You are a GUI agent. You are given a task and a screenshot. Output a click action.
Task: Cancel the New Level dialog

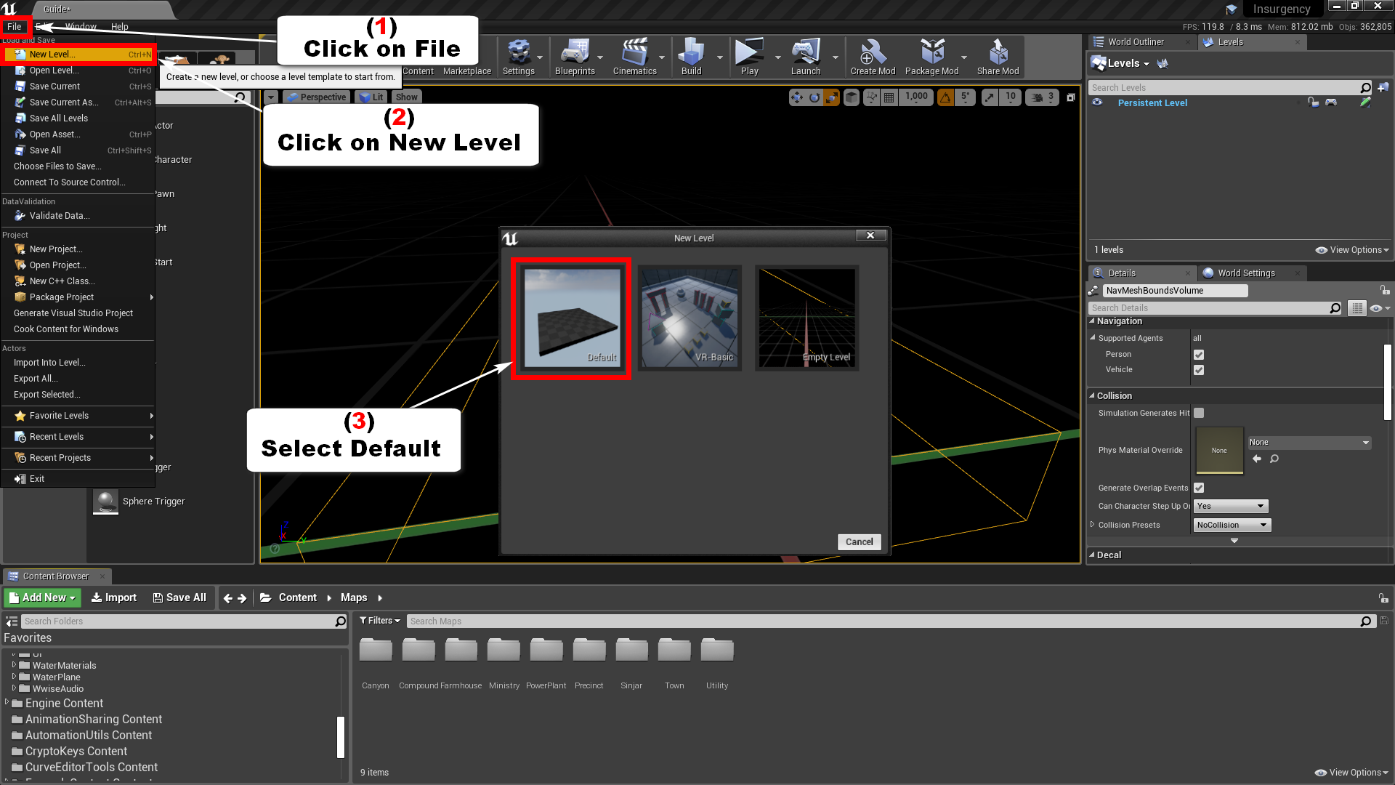[860, 542]
